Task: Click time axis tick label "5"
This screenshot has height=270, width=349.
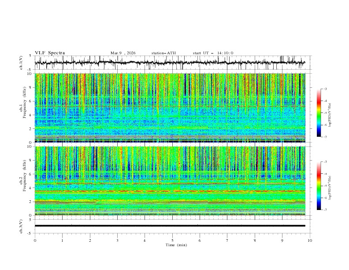Action: [x=172, y=240]
